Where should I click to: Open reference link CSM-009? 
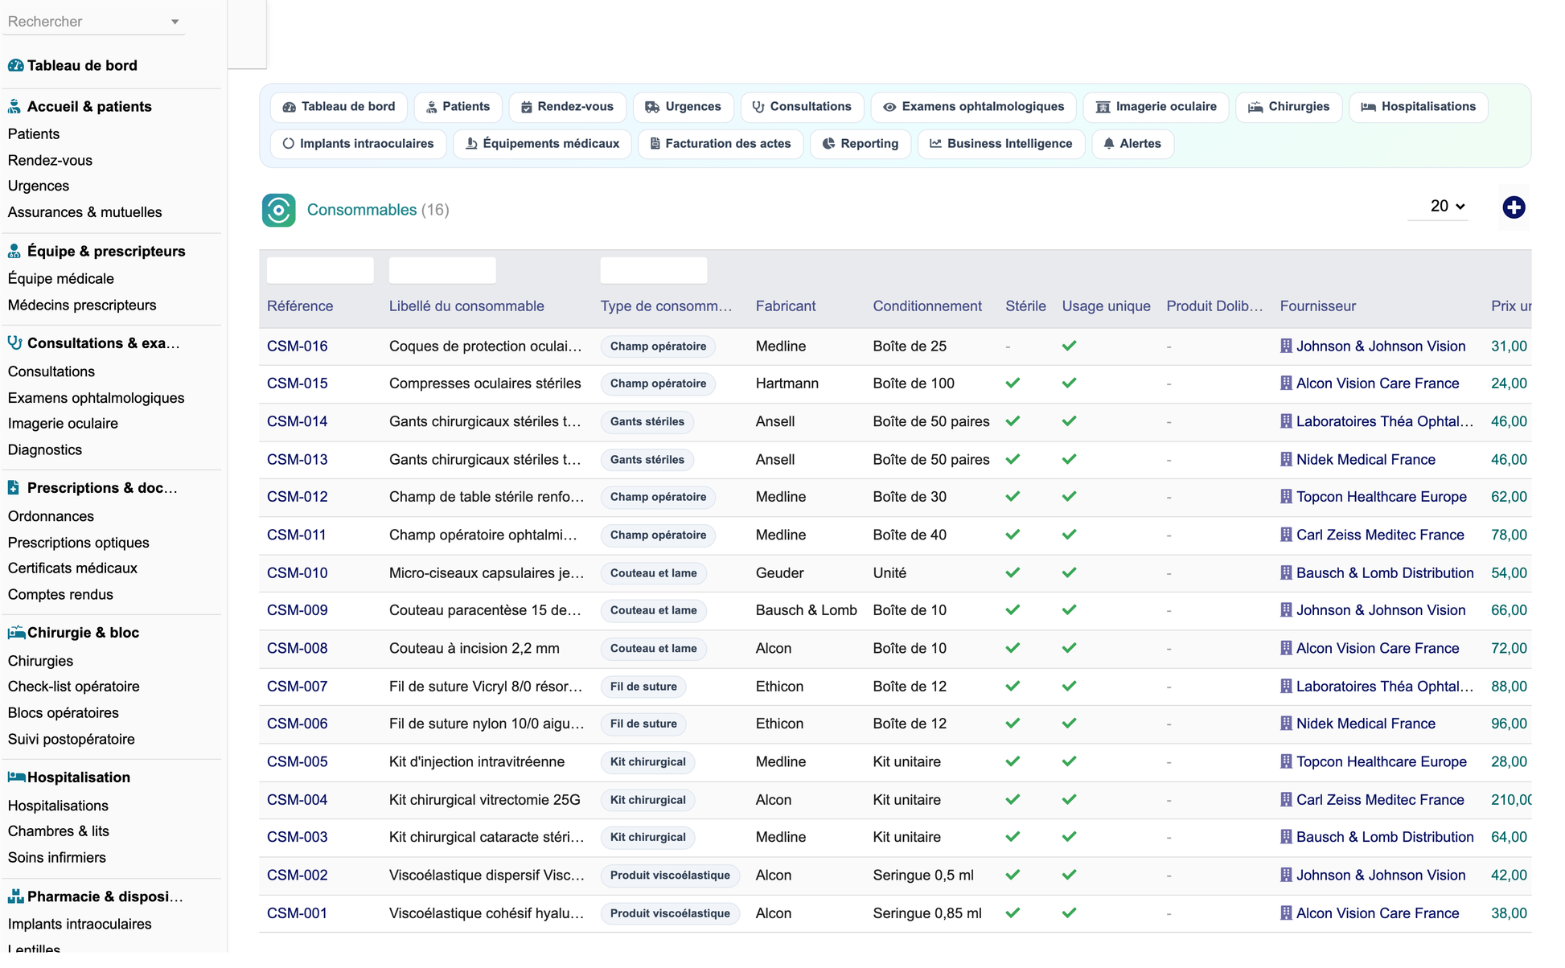(298, 609)
